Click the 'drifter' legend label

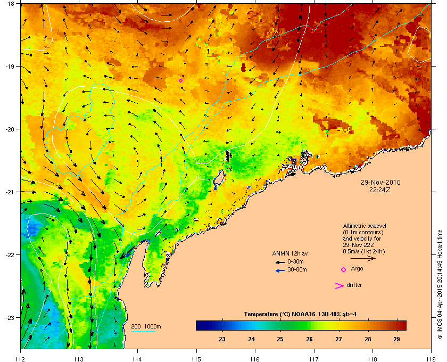(x=354, y=285)
